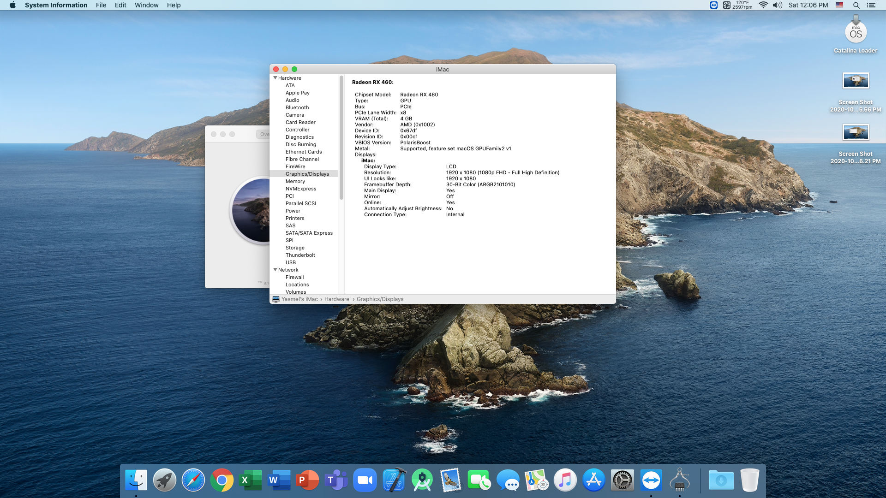Open Microsoft Excel from dock
This screenshot has width=886, height=498.
click(x=251, y=480)
